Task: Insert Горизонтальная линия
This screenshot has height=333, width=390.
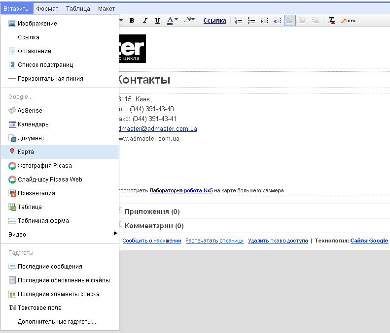Action: [60, 79]
